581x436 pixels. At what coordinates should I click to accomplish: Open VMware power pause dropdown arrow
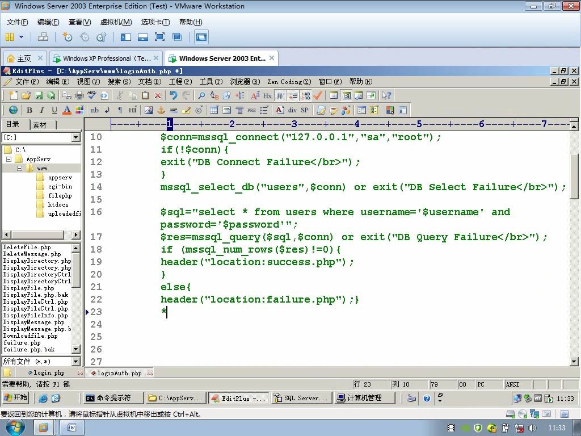[21, 37]
